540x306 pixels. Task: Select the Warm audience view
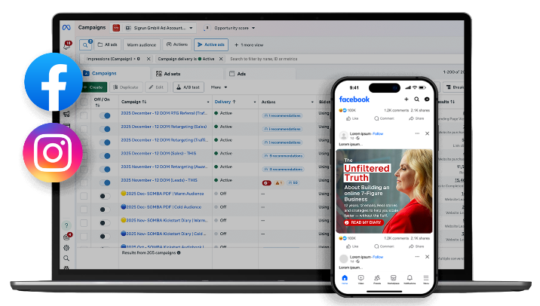tap(142, 44)
